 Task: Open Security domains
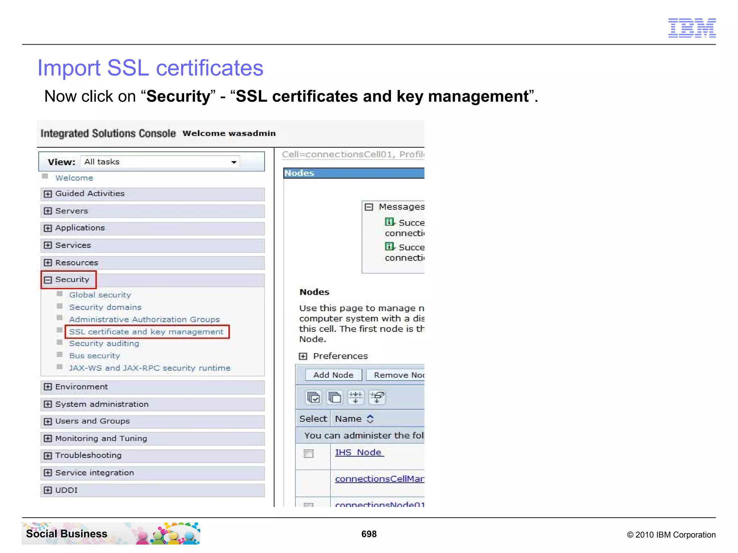pos(105,307)
